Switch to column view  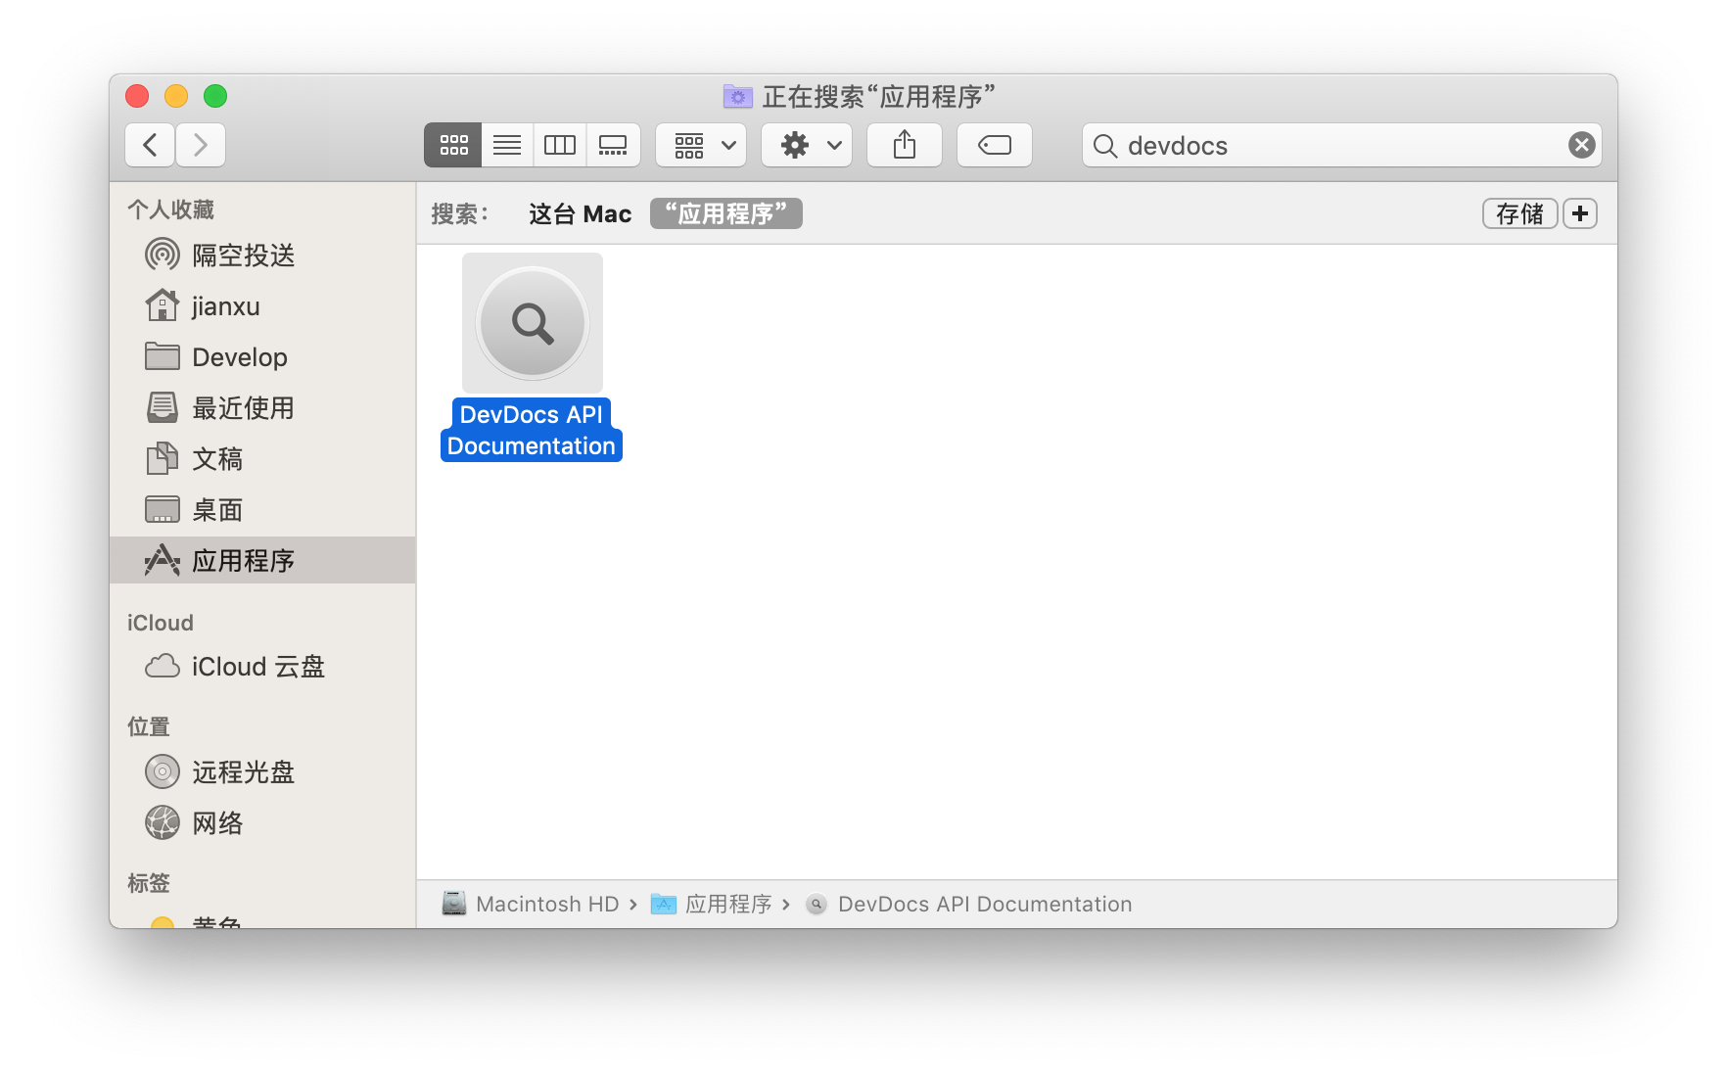[560, 145]
